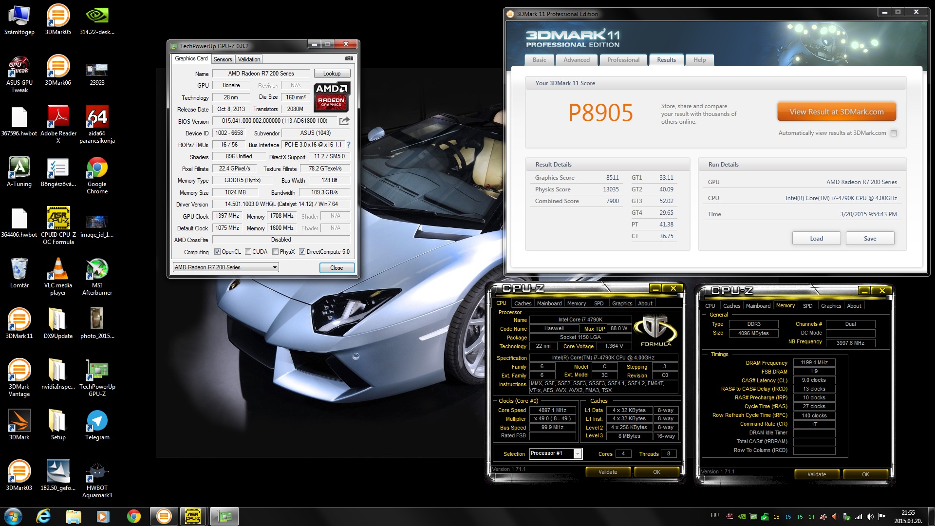935x526 pixels.
Task: Click the GPU Clock 1397 MHz field
Action: (x=227, y=216)
